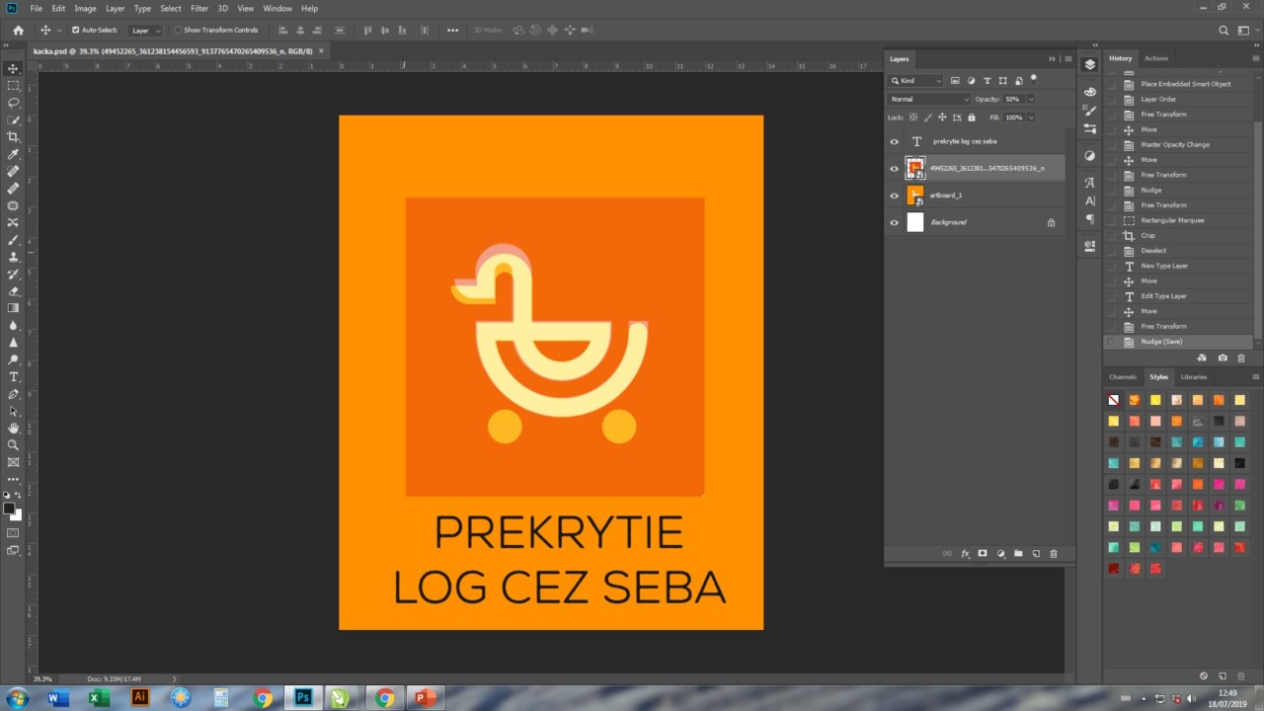Open the Kind layer filter dropdown
1264x711 pixels.
tap(917, 81)
